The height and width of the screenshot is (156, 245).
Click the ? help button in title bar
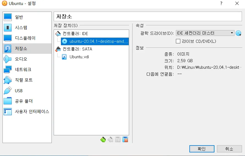tap(221, 3)
